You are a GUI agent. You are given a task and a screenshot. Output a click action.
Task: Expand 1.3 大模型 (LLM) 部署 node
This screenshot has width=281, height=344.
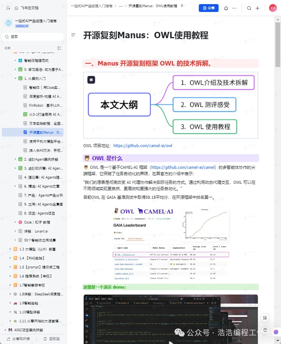[10, 249]
